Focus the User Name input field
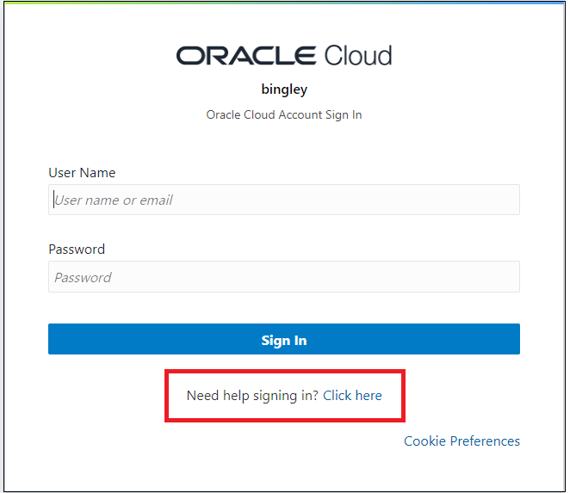 pyautogui.click(x=284, y=200)
